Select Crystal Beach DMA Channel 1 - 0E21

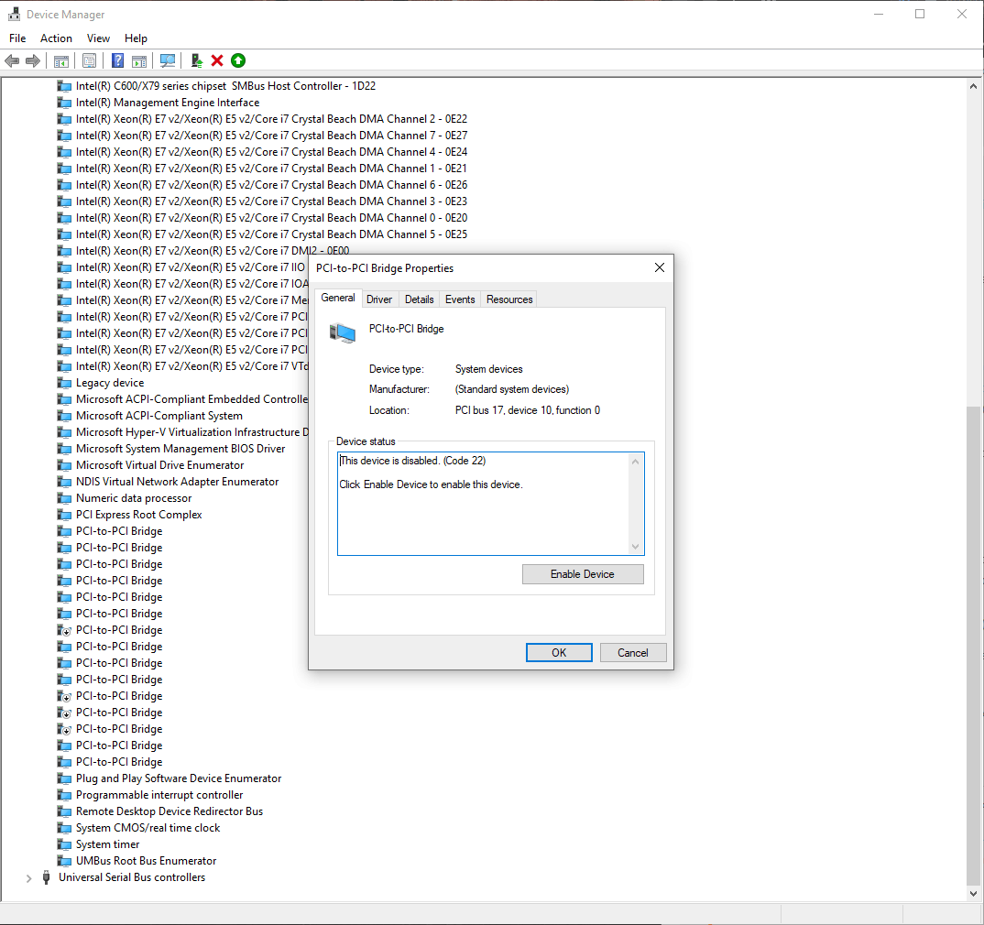(x=272, y=169)
